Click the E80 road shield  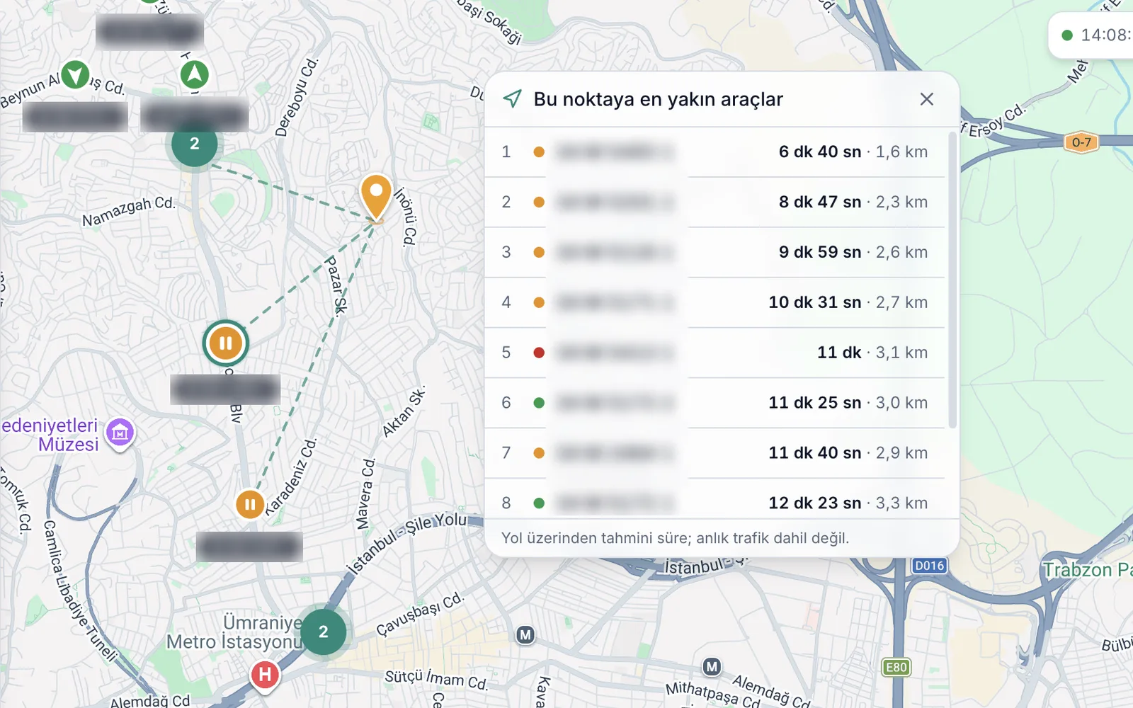(896, 667)
